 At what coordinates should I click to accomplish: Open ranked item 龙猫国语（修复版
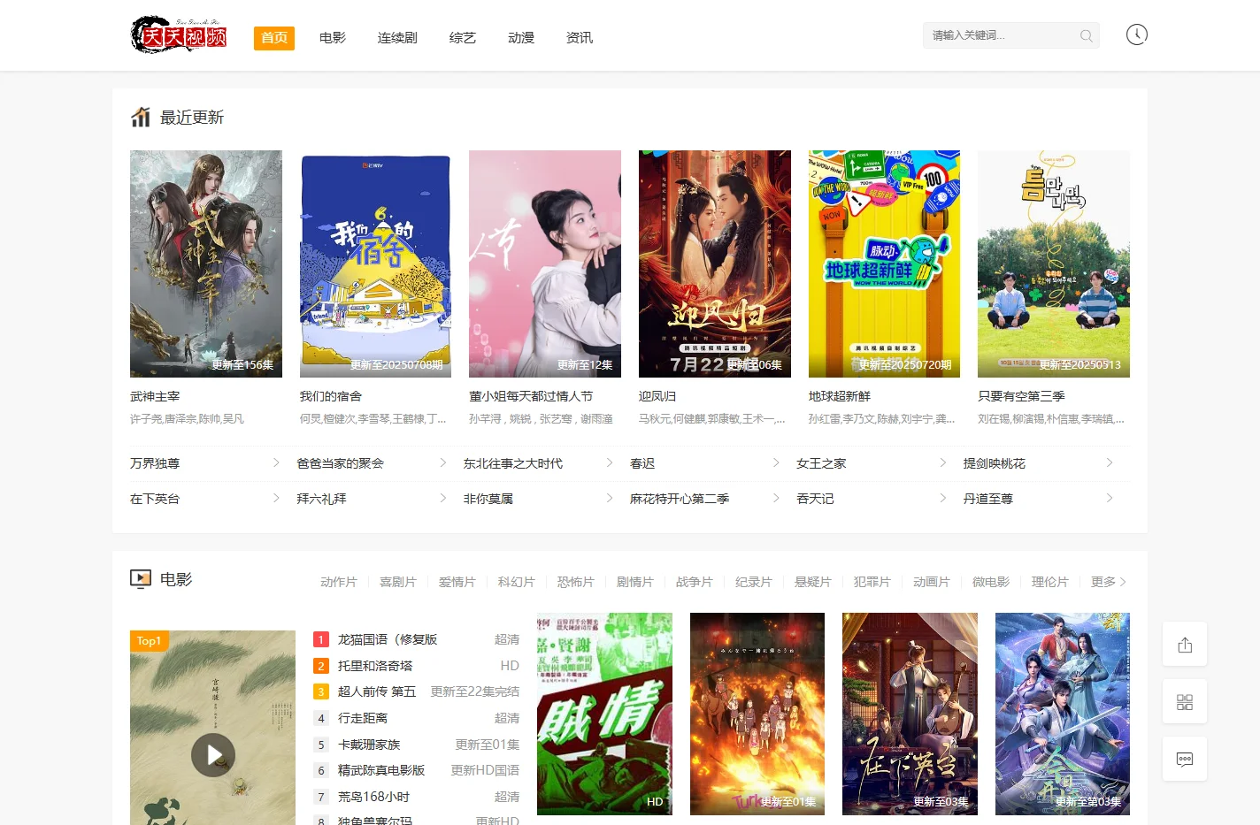[x=388, y=639]
